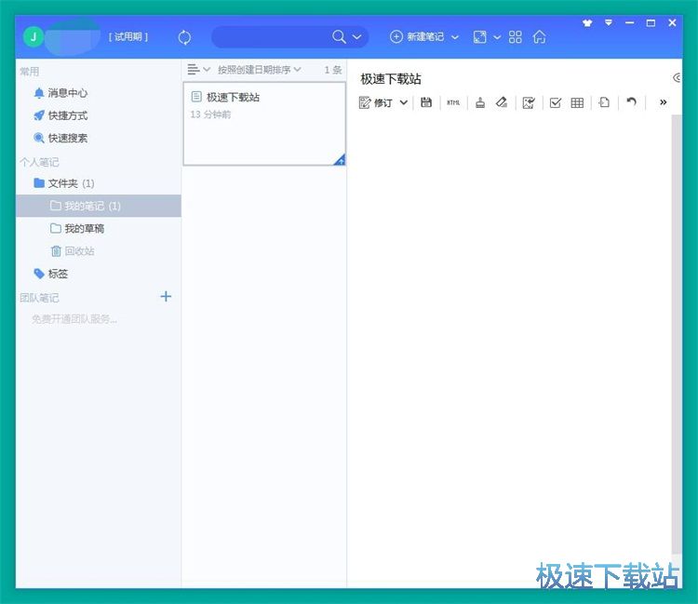Click the 13 分钟前 timestamp text

[x=210, y=114]
